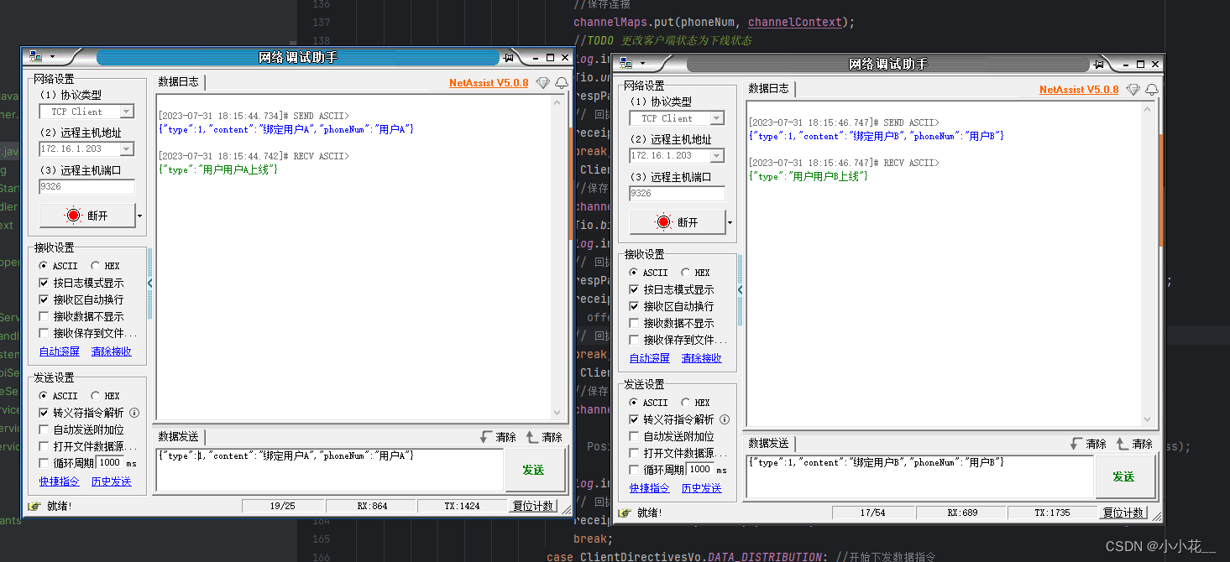Enable 接收保存到文件 in 用户B window

tap(635, 340)
